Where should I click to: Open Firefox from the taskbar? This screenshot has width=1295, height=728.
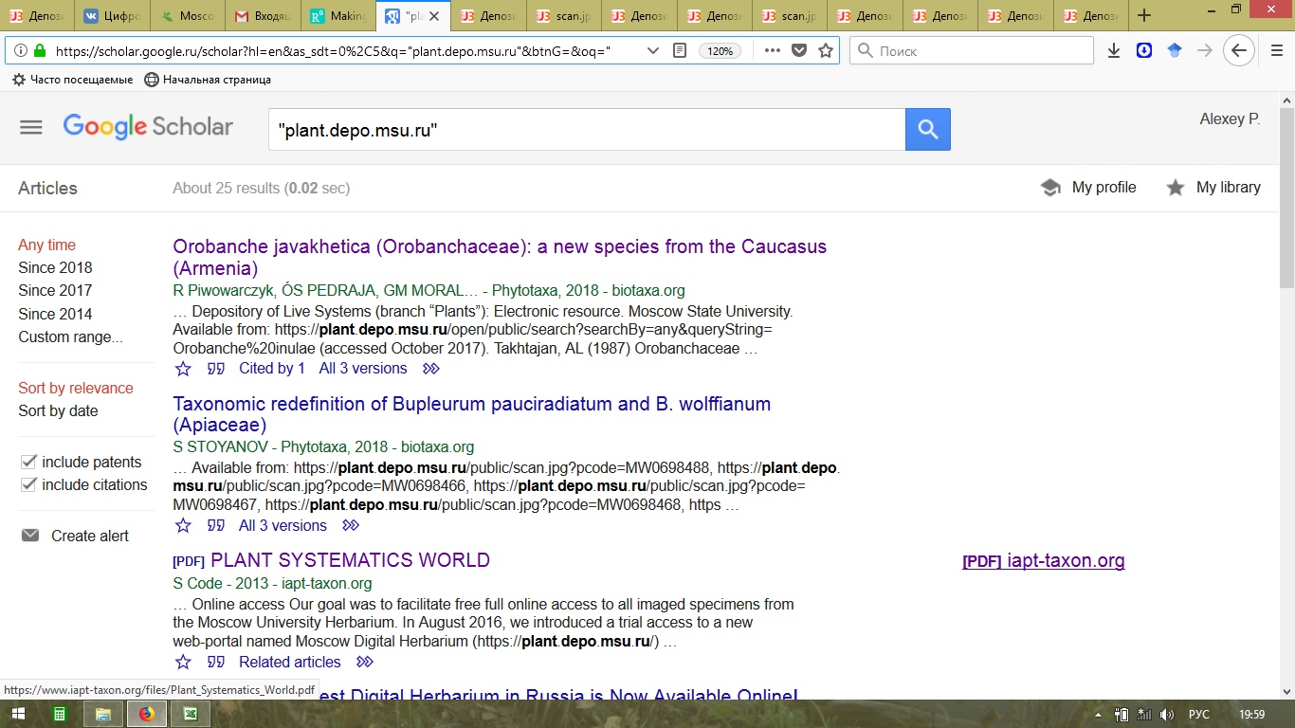click(147, 714)
